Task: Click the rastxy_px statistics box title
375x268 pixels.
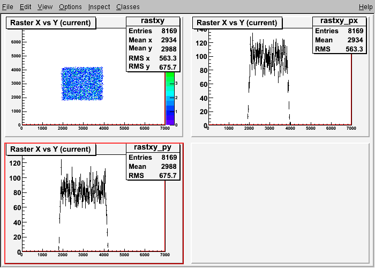Action: pos(339,21)
